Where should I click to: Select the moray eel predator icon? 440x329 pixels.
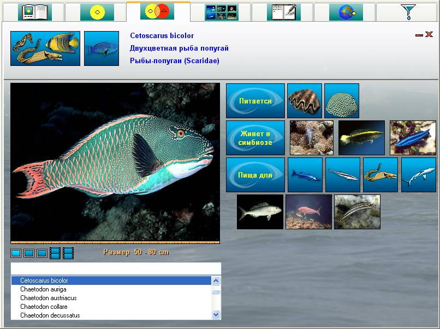pos(380,175)
